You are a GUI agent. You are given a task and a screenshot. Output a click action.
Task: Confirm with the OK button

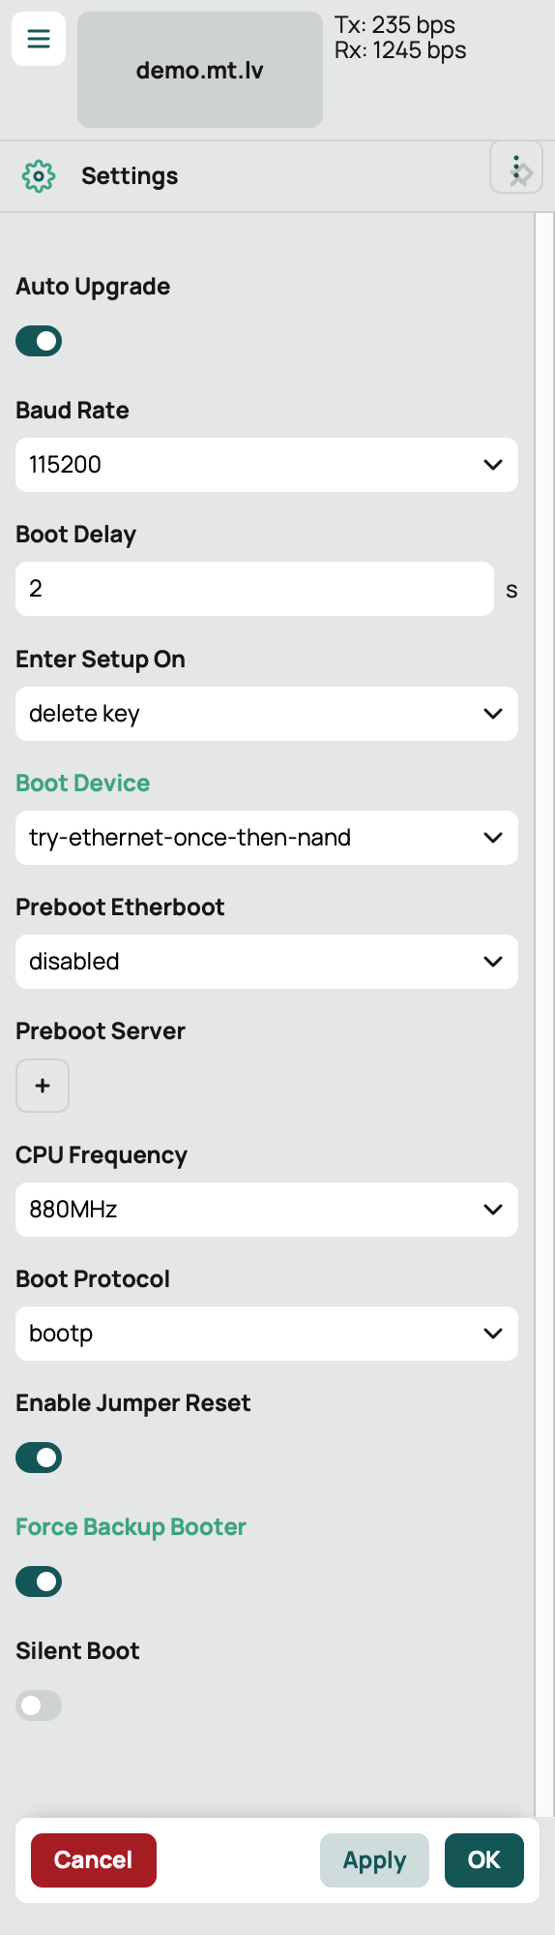[484, 1860]
